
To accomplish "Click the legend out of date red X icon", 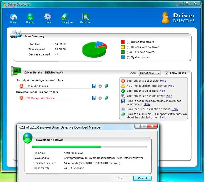I will pos(123,81).
